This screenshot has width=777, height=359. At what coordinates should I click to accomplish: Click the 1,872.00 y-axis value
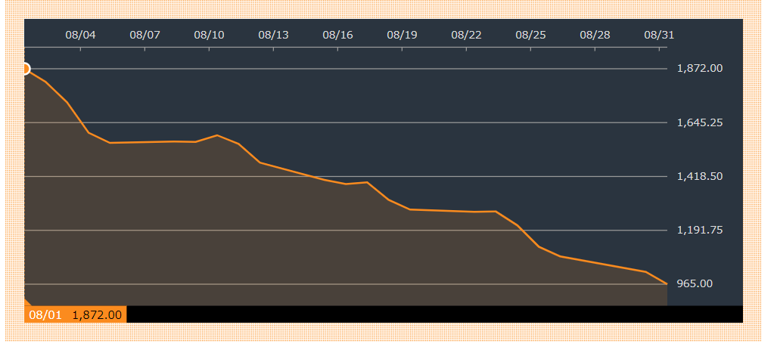700,68
